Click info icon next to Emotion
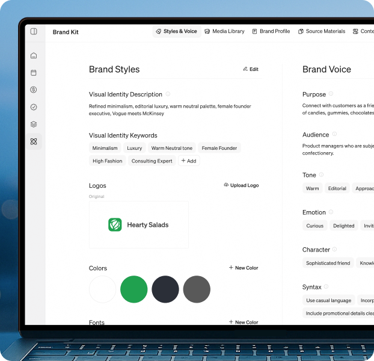This screenshot has height=361, width=374. [331, 212]
